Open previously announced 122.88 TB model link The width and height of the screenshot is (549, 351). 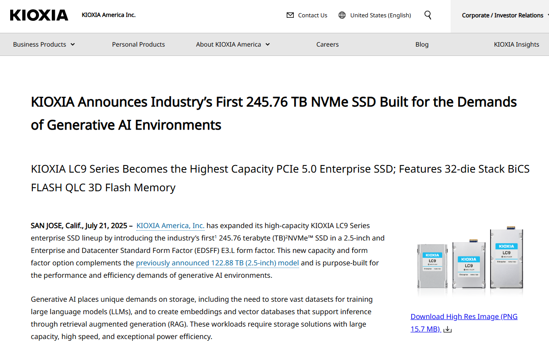(218, 263)
